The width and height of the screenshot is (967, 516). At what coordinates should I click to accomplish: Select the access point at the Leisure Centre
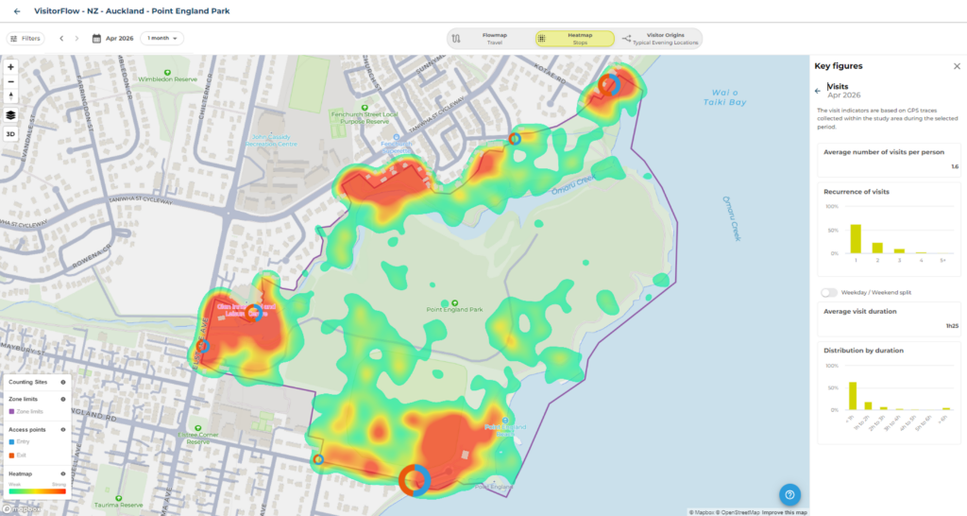(253, 313)
